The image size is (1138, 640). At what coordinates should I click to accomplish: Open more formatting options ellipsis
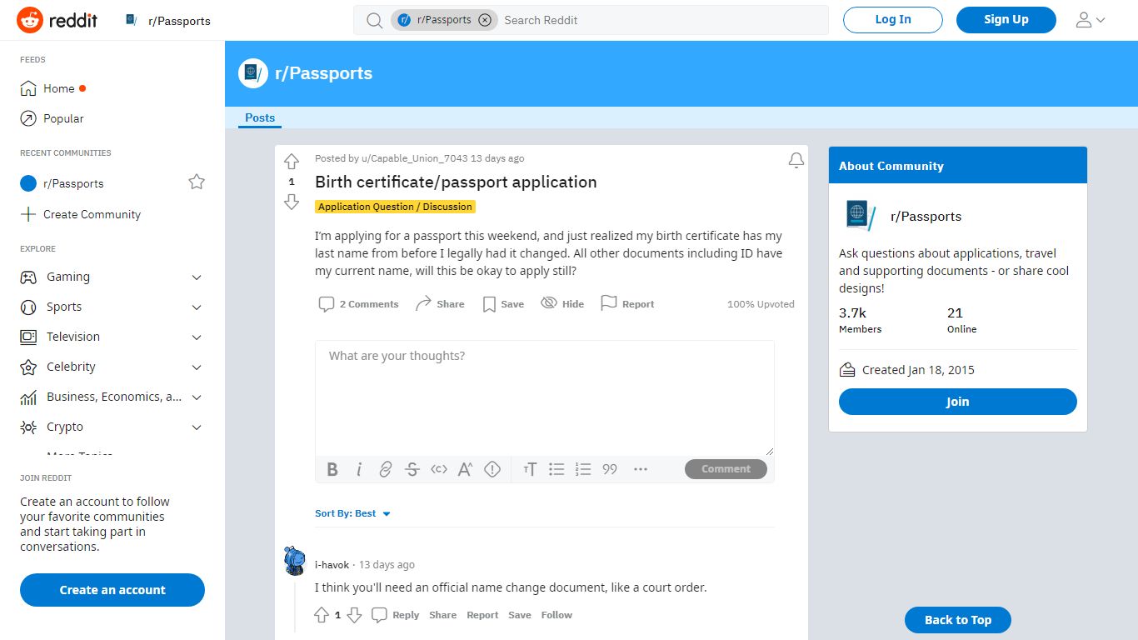tap(641, 469)
